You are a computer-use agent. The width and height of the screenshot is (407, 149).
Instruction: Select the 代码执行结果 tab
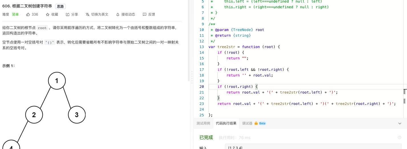click(x=226, y=123)
